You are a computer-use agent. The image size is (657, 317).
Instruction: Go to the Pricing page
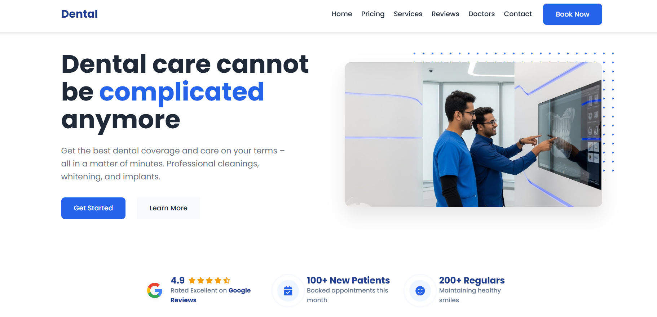373,14
